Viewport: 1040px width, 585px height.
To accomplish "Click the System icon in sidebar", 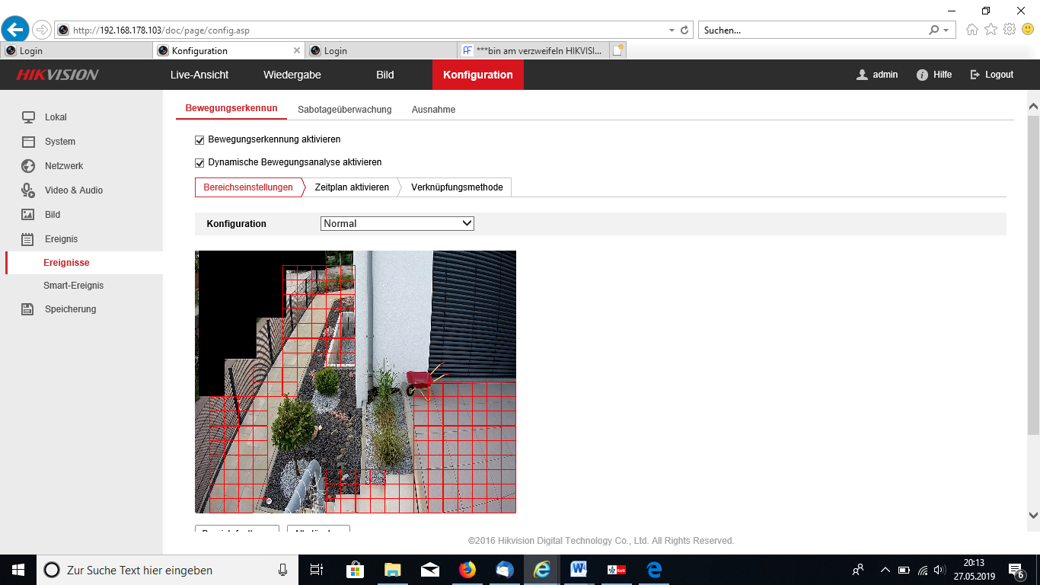I will (x=28, y=142).
